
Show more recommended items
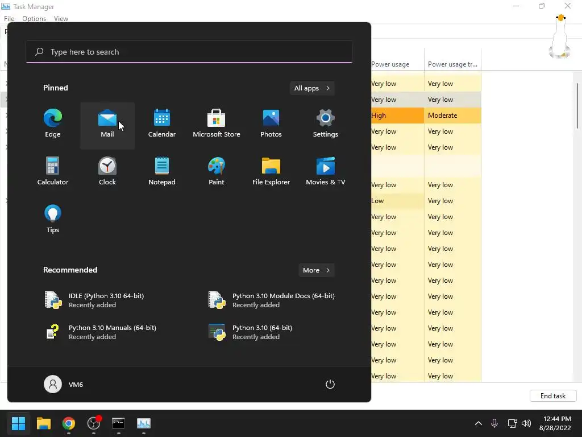(317, 270)
